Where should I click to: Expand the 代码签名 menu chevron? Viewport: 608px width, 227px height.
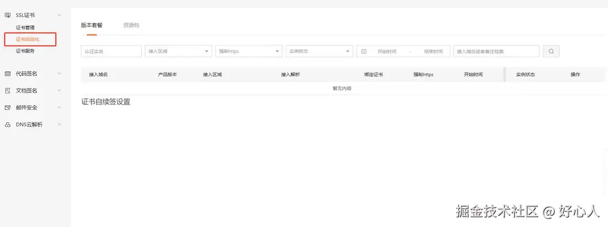[59, 73]
